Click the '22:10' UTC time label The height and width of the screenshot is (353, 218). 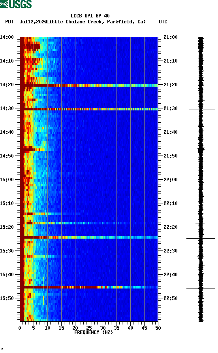pos(171,203)
